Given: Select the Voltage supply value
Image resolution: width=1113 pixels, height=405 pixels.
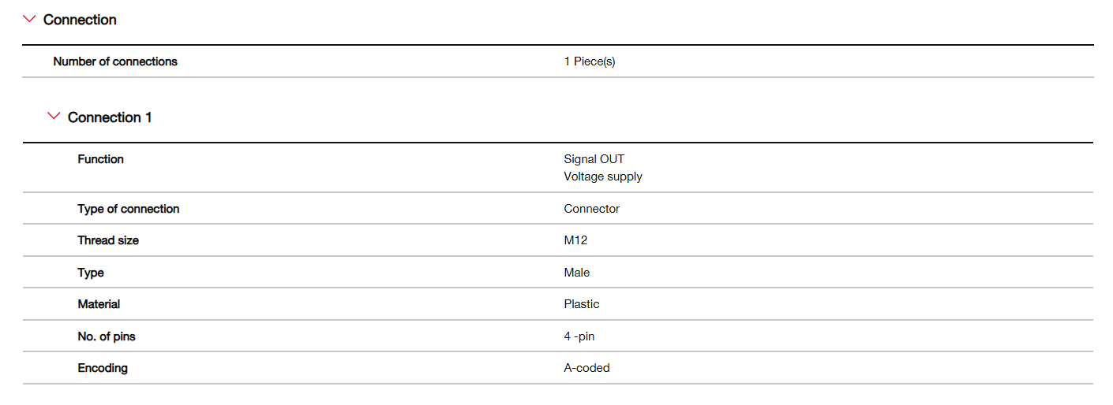Looking at the screenshot, I should click(x=602, y=176).
